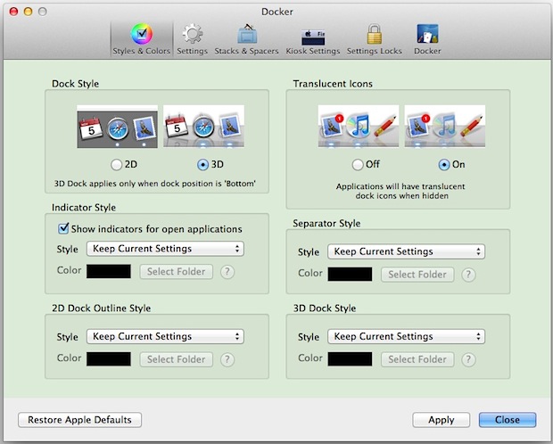Click Restore Apple Defaults button

tap(79, 420)
